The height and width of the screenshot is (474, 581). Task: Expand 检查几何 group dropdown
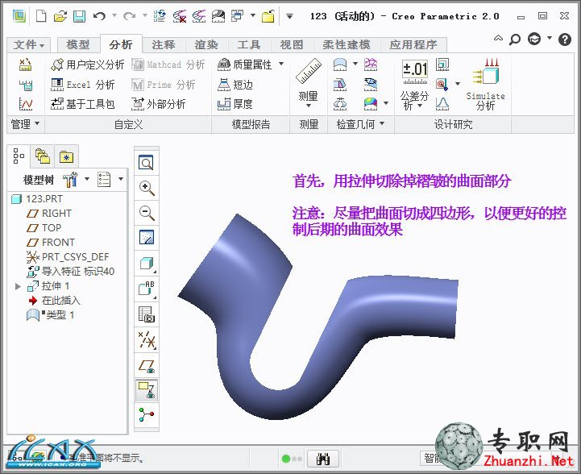point(359,124)
